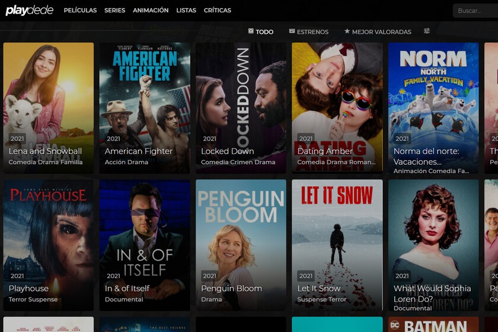
Task: Click What Would Sophia Loren Do? title
Action: coord(432,293)
